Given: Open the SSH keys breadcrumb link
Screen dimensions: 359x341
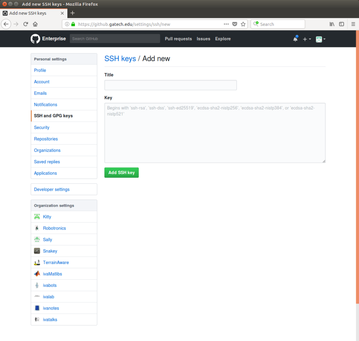Looking at the screenshot, I should pos(120,58).
